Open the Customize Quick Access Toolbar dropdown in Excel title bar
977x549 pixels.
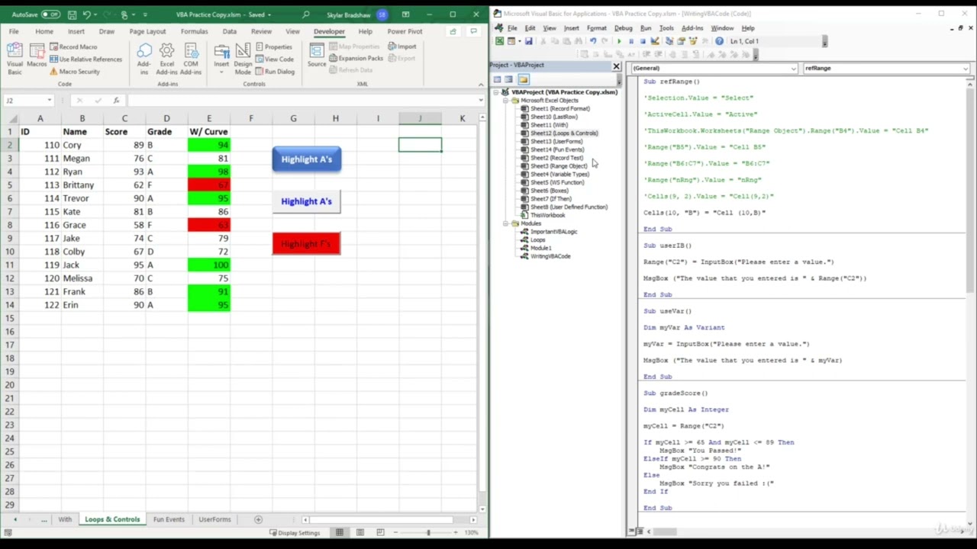[145, 14]
